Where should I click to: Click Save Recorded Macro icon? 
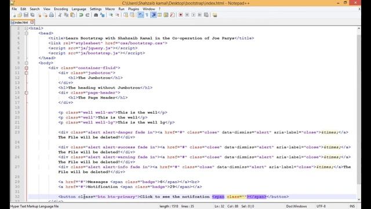point(206,15)
